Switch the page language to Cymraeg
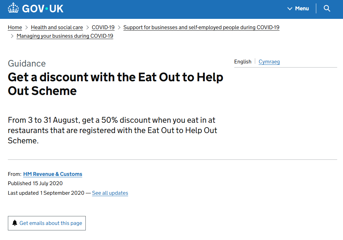343x240 pixels. point(269,62)
